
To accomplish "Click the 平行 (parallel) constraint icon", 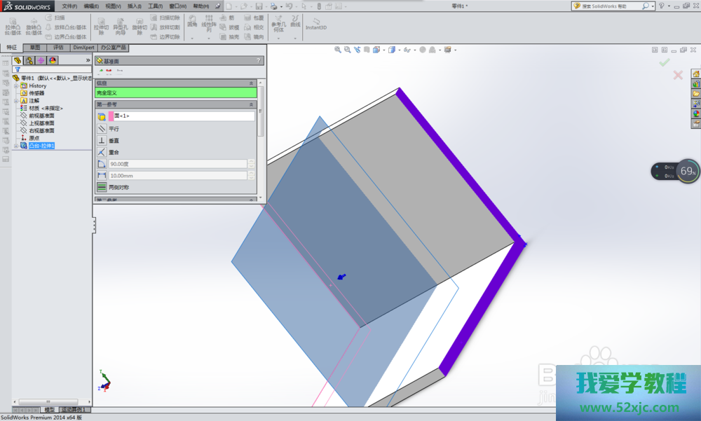I will point(102,129).
